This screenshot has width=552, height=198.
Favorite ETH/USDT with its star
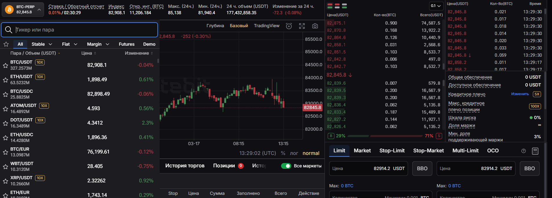[5, 80]
